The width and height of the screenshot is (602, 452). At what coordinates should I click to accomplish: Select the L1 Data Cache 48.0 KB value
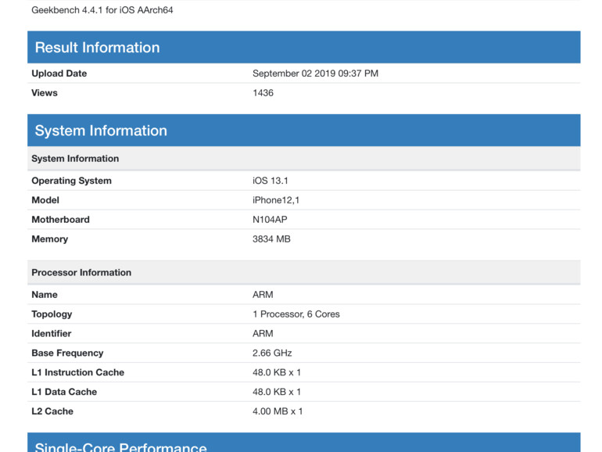[x=277, y=392]
